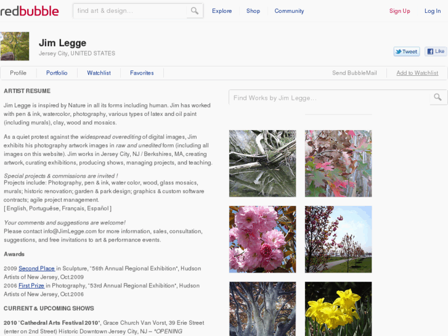
Task: Focus the find art & design search field
Action: point(130,11)
